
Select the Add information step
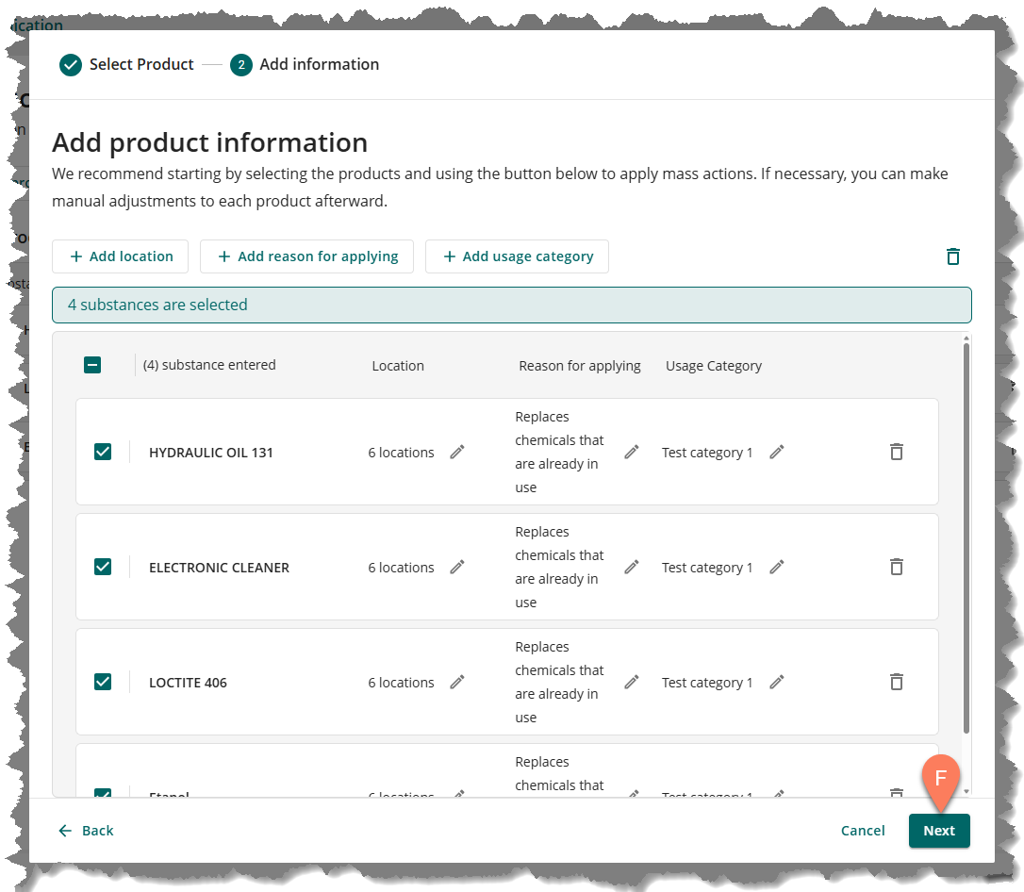(305, 65)
